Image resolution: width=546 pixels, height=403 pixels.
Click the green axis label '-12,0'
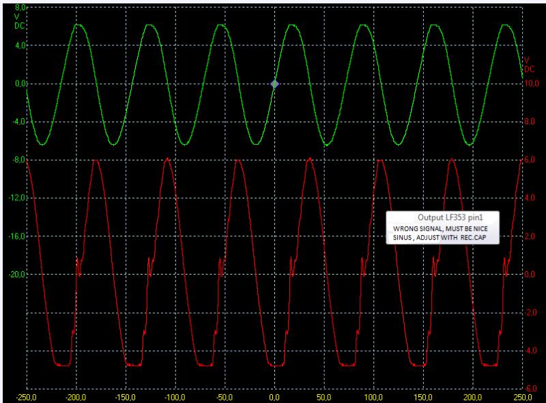pos(17,198)
